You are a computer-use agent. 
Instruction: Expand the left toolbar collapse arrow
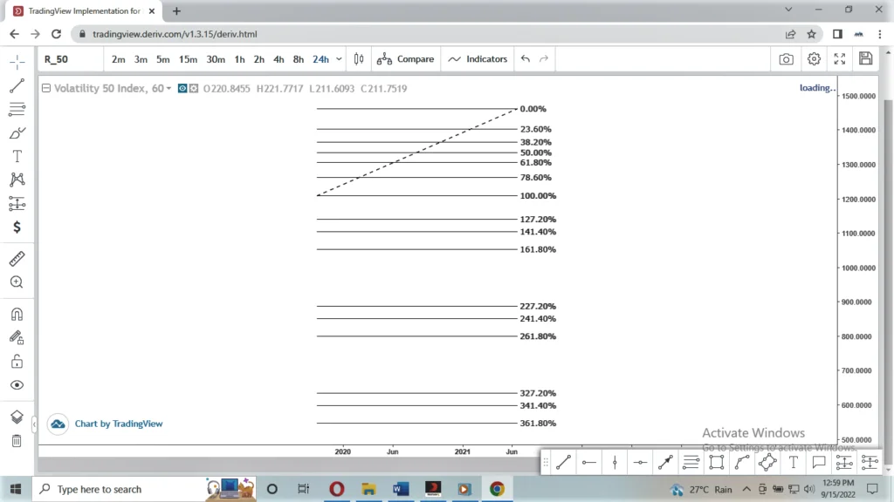coord(34,424)
